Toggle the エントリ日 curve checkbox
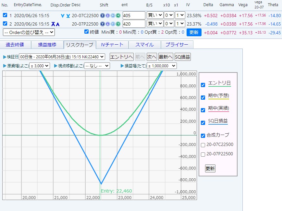This screenshot has height=211, width=282. click(x=203, y=85)
